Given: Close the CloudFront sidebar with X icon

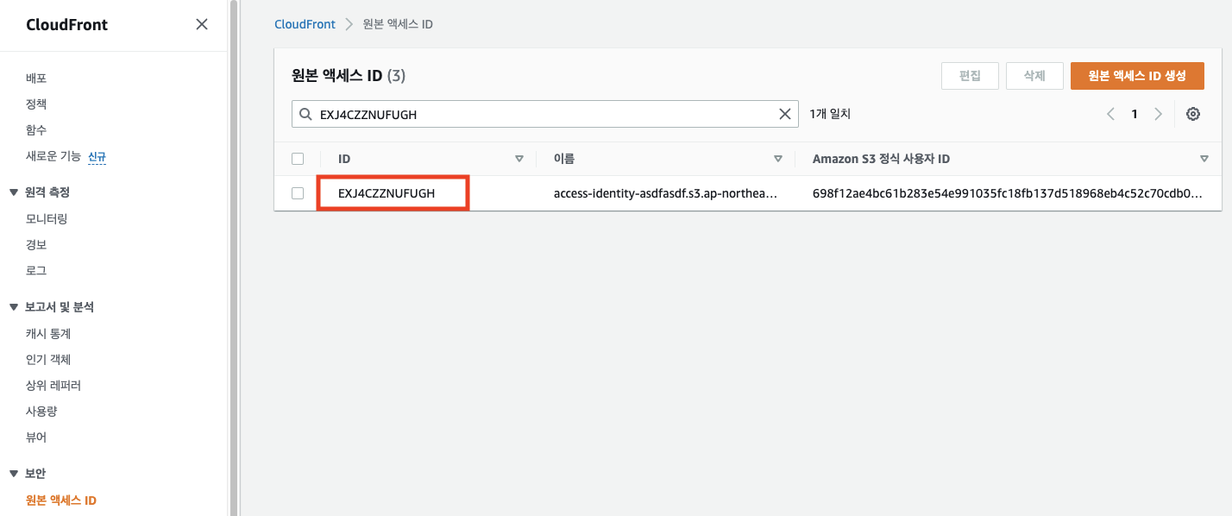Looking at the screenshot, I should click(x=202, y=24).
